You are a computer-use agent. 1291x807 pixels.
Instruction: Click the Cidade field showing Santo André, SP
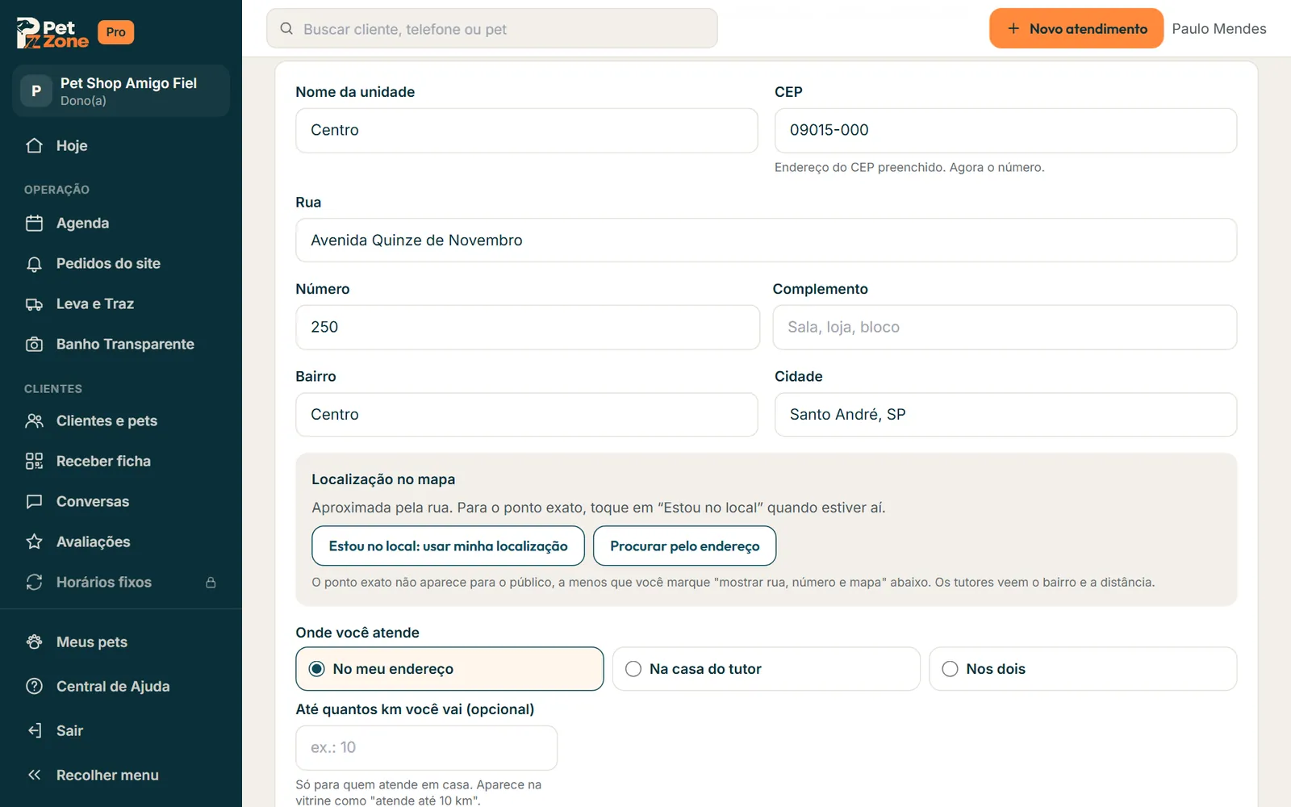tap(1005, 415)
